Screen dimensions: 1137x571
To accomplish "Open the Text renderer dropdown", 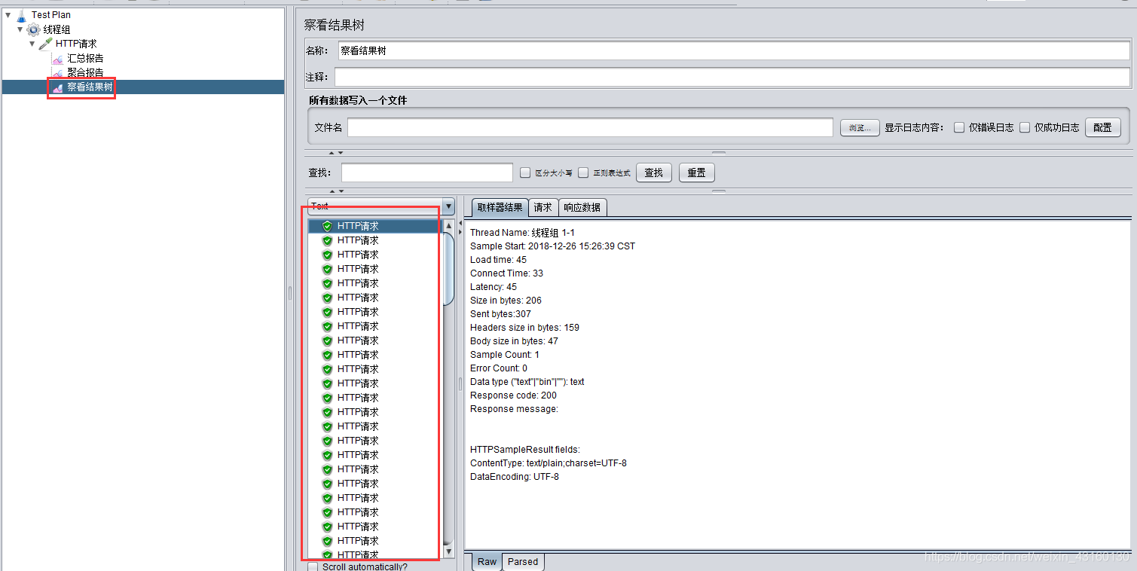I will tap(381, 206).
